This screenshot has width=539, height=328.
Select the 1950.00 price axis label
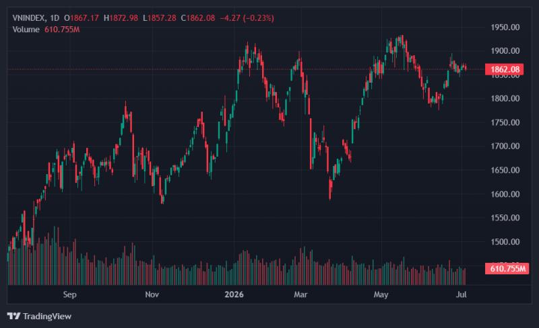(505, 27)
